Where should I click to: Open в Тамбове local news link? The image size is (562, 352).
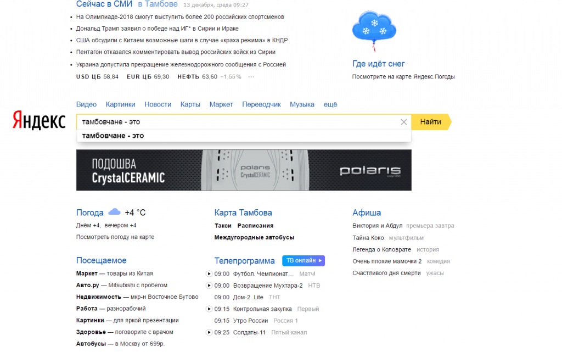[158, 4]
